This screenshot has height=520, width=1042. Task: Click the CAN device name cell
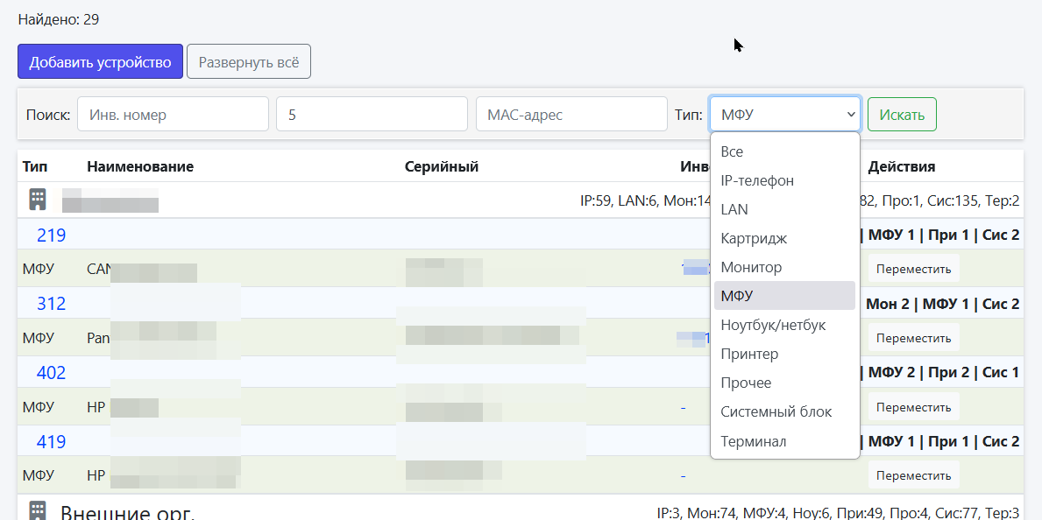pyautogui.click(x=142, y=269)
